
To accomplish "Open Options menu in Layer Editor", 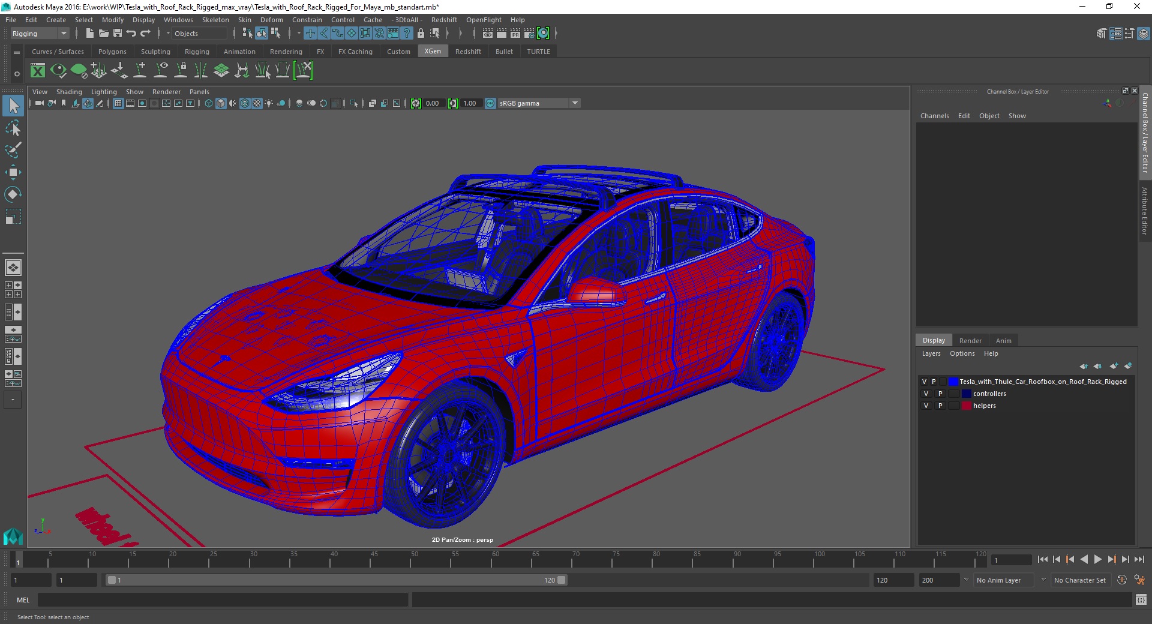I will [x=962, y=354].
